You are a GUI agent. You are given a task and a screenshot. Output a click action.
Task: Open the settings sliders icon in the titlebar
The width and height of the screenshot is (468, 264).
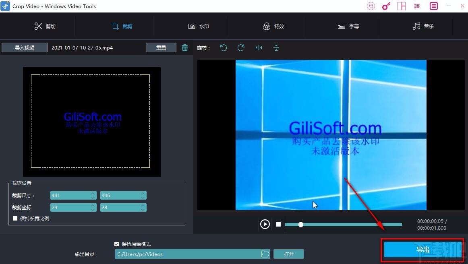[417, 6]
